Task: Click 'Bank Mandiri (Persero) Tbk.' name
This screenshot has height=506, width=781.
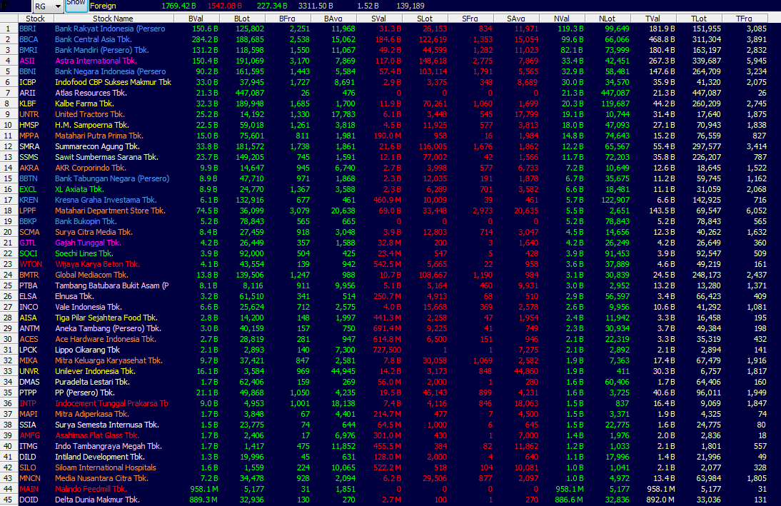Action: [101, 50]
